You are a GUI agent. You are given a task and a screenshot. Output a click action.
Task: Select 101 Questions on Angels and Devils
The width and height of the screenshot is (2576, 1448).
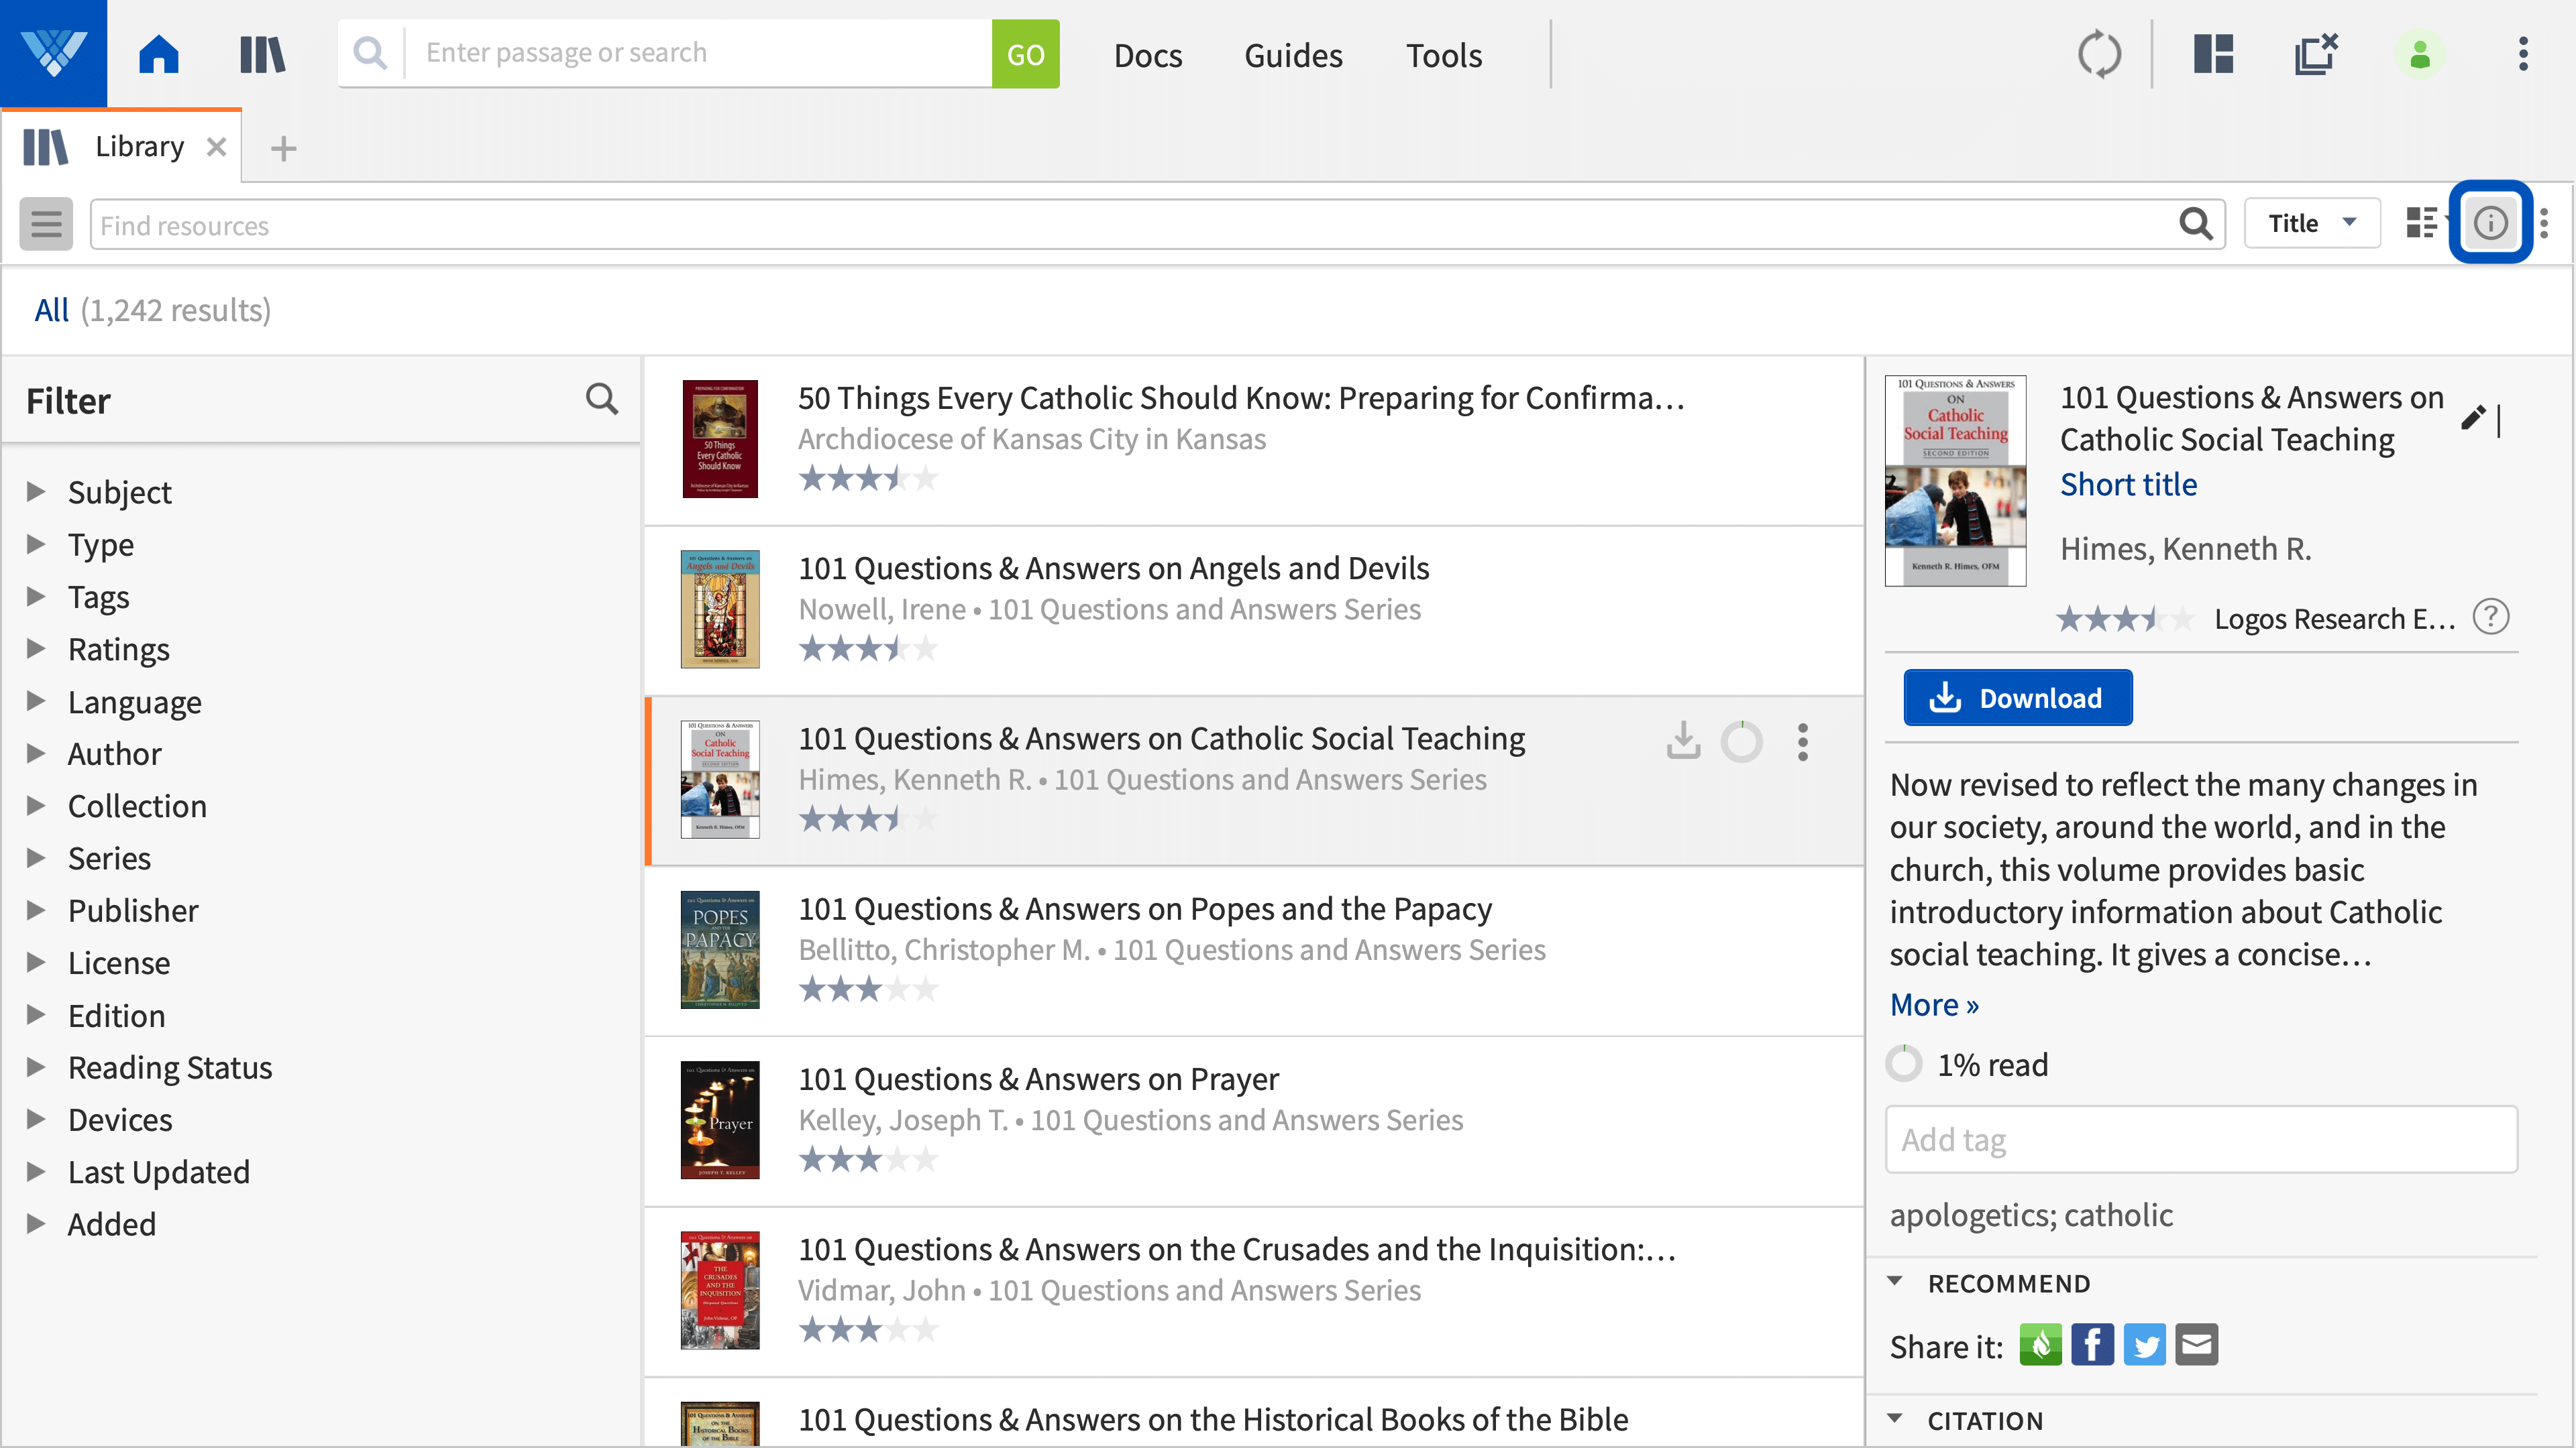tap(1254, 609)
